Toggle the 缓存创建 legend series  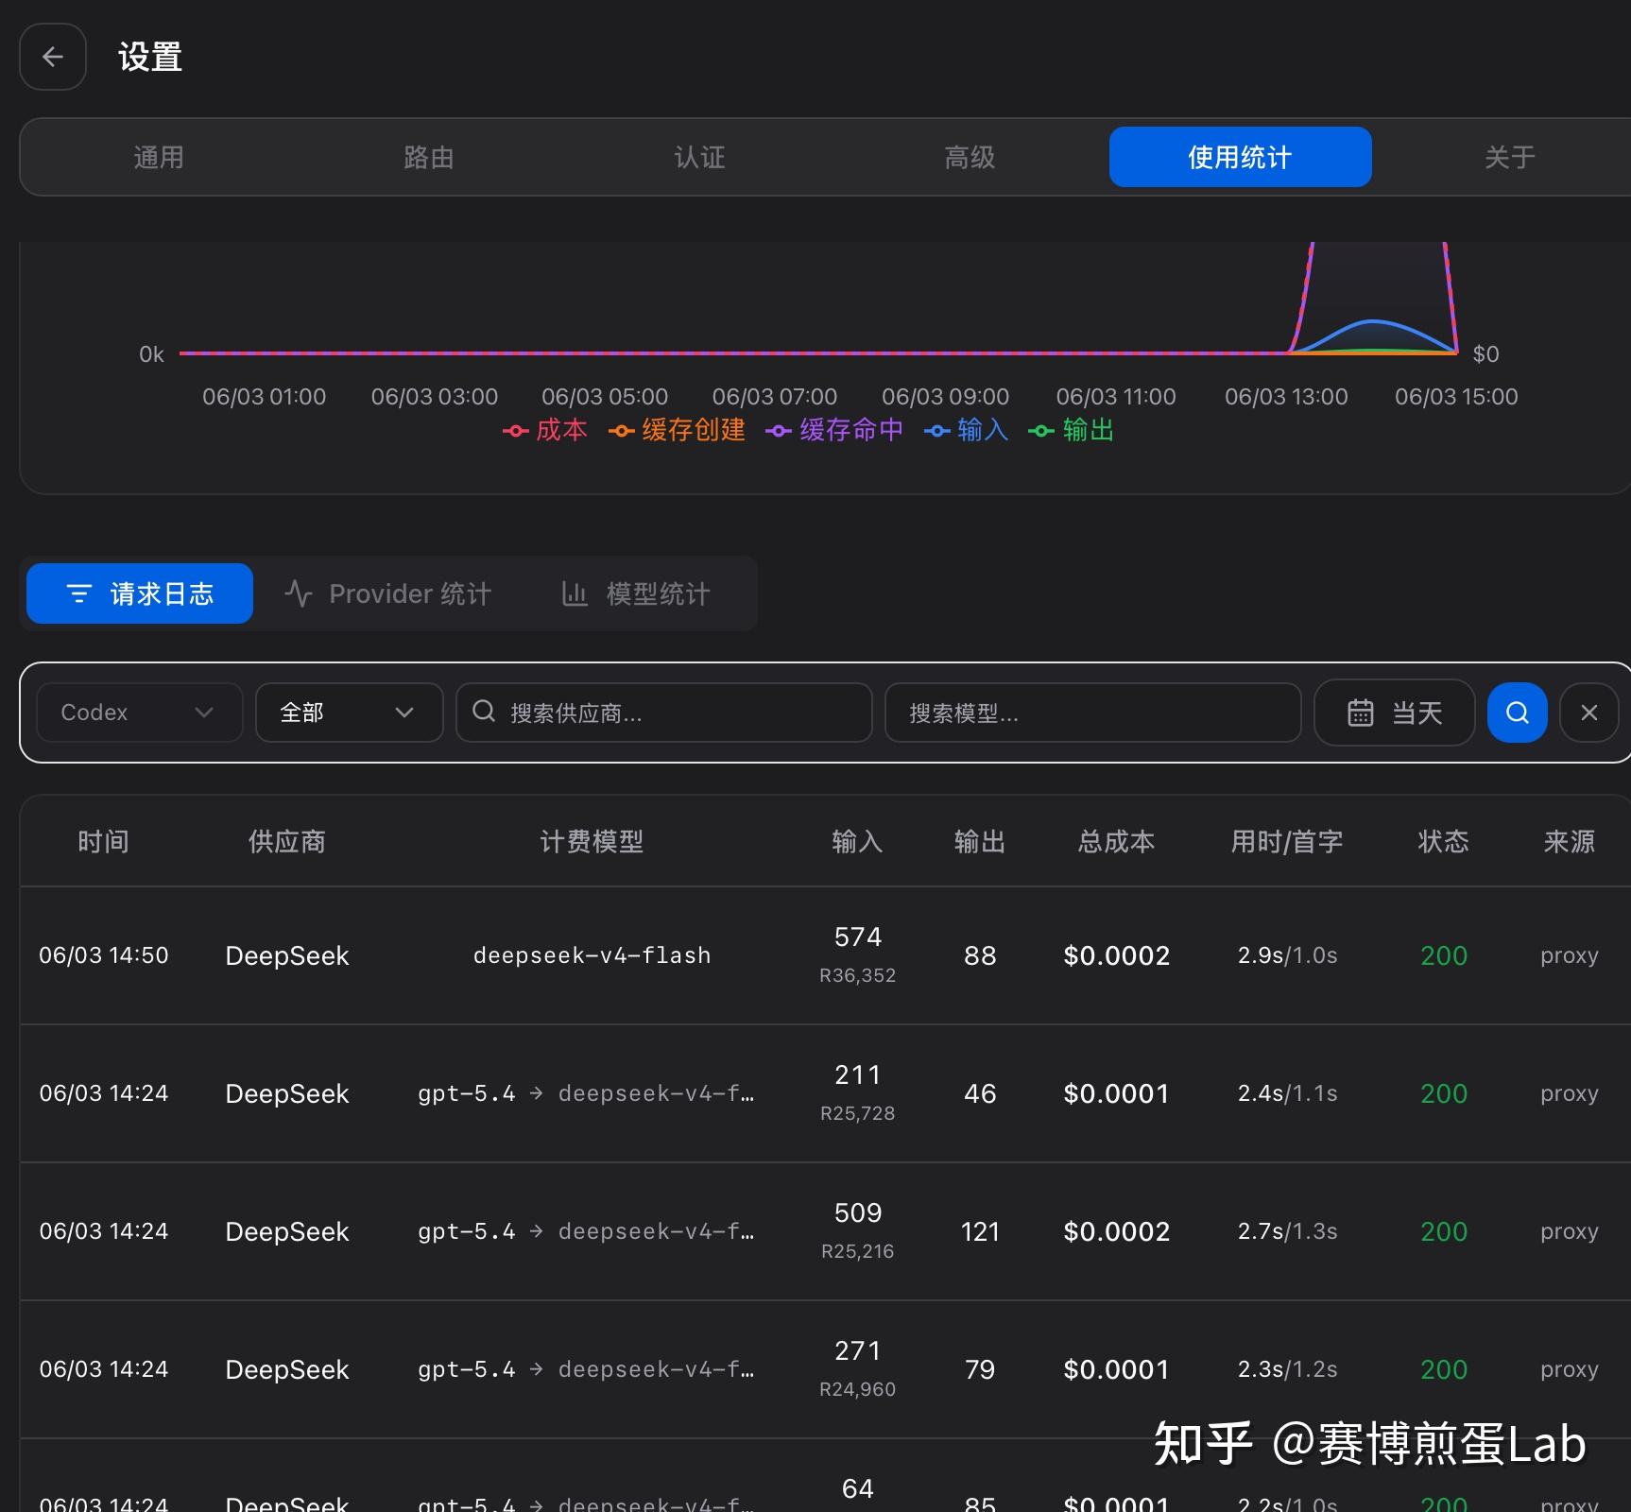(677, 430)
